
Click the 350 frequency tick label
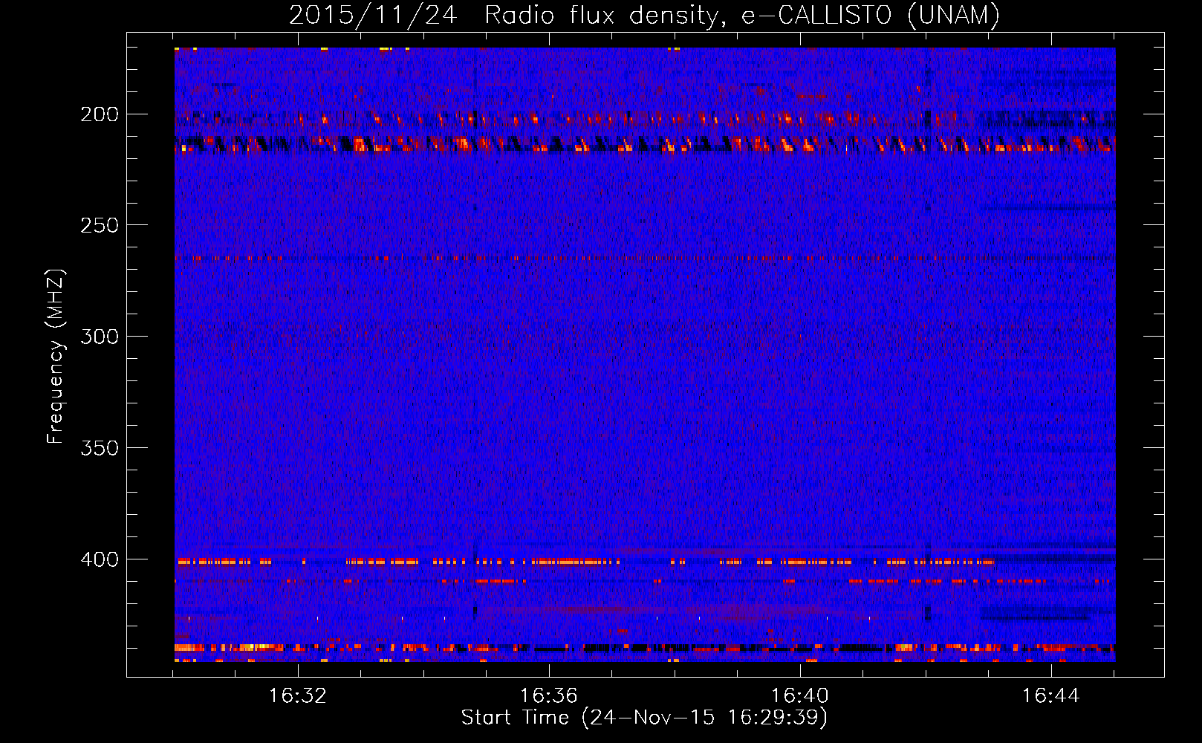click(x=100, y=448)
